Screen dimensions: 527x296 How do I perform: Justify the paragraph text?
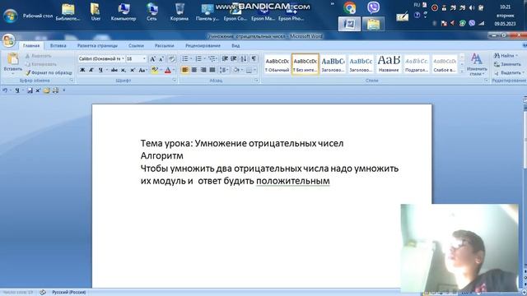(212, 70)
